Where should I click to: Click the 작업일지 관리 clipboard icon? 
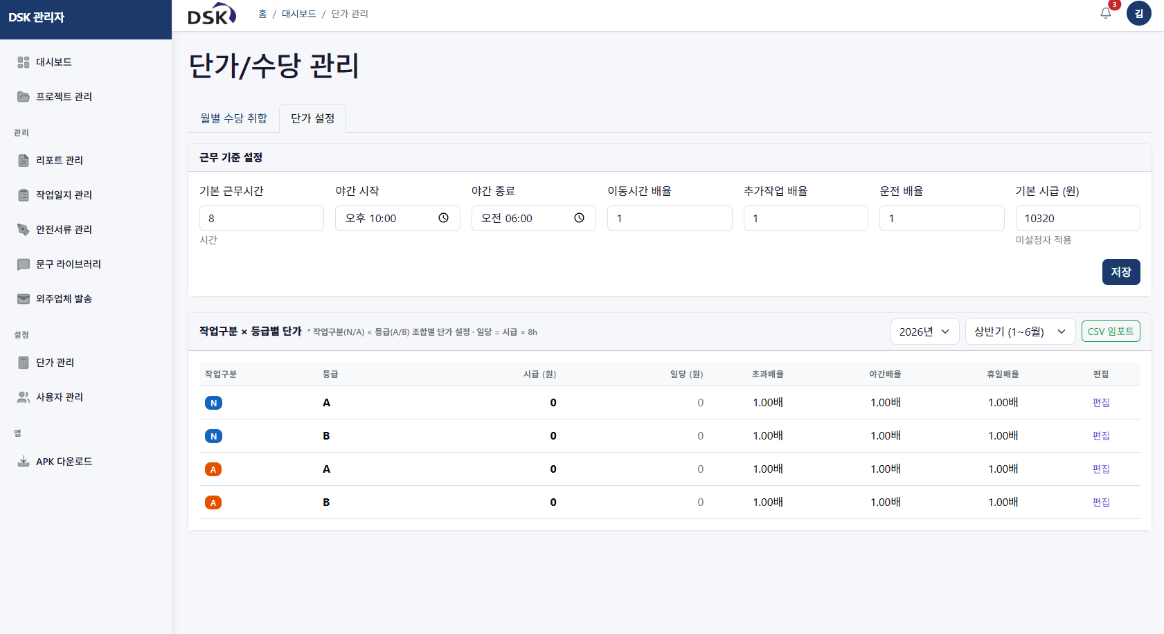click(24, 195)
